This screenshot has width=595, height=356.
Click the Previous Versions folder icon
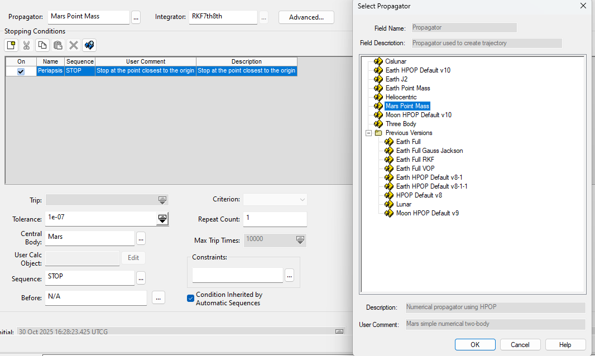[x=378, y=133]
